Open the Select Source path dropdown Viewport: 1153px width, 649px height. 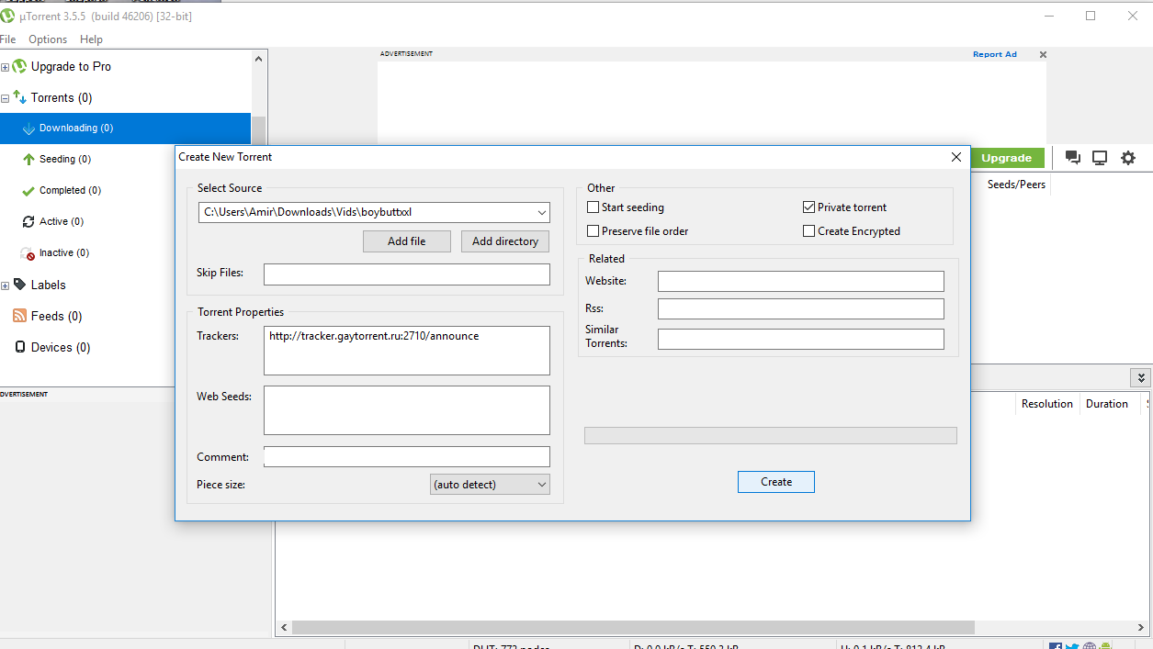(x=542, y=211)
